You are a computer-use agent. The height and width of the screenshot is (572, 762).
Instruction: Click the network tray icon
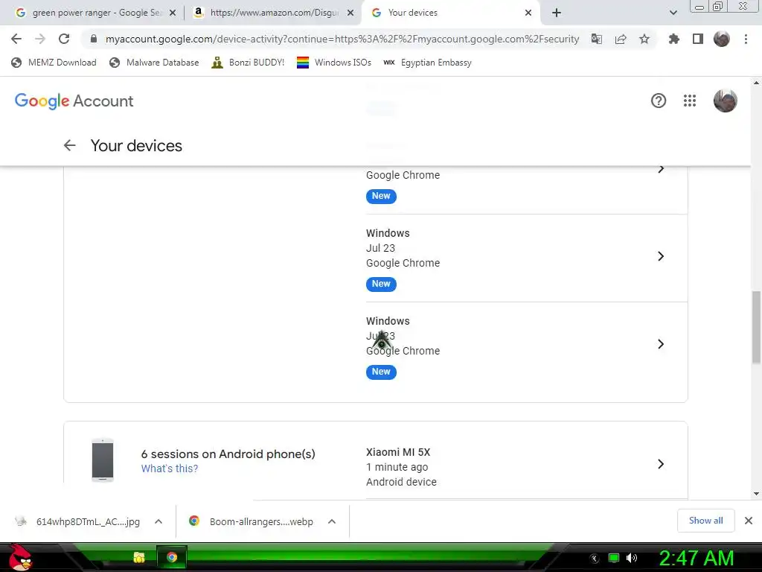(x=614, y=558)
